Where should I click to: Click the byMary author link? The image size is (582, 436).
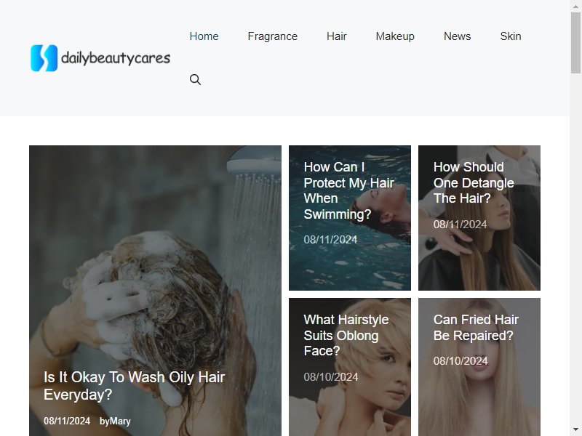point(115,421)
